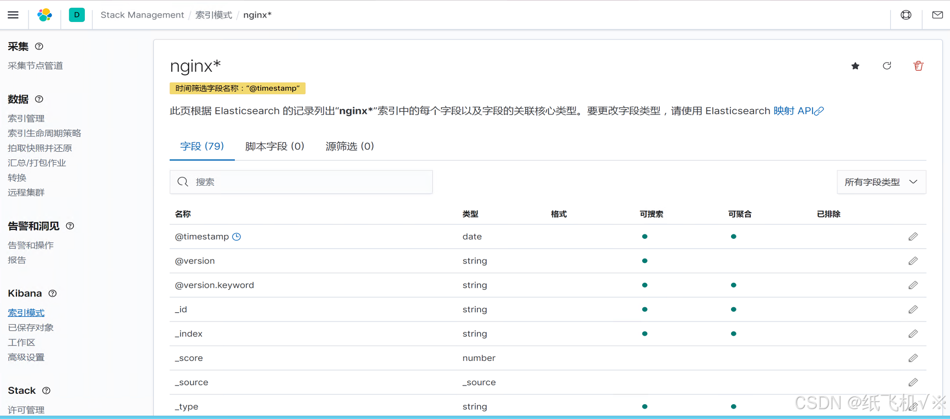Open 采集节点管道 in sidebar
Viewport: 950px width, 419px height.
[x=36, y=66]
